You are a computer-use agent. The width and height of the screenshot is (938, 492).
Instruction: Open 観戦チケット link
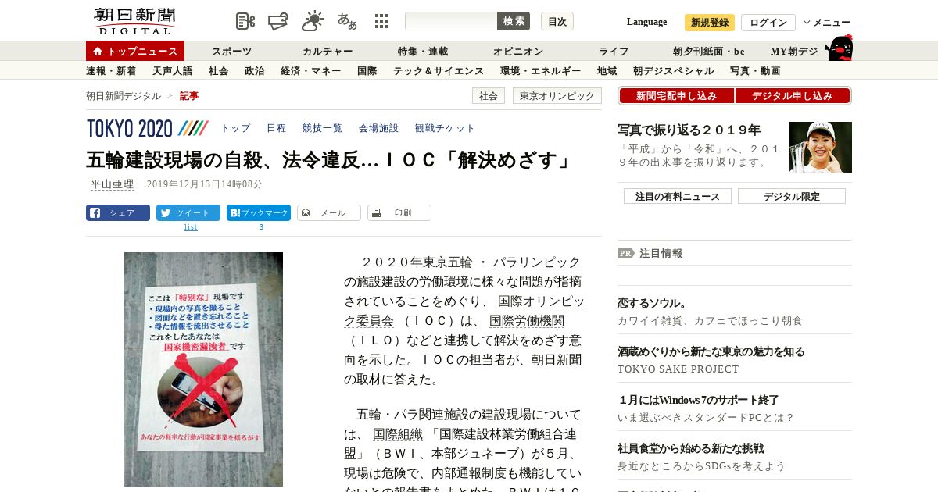[x=445, y=128]
